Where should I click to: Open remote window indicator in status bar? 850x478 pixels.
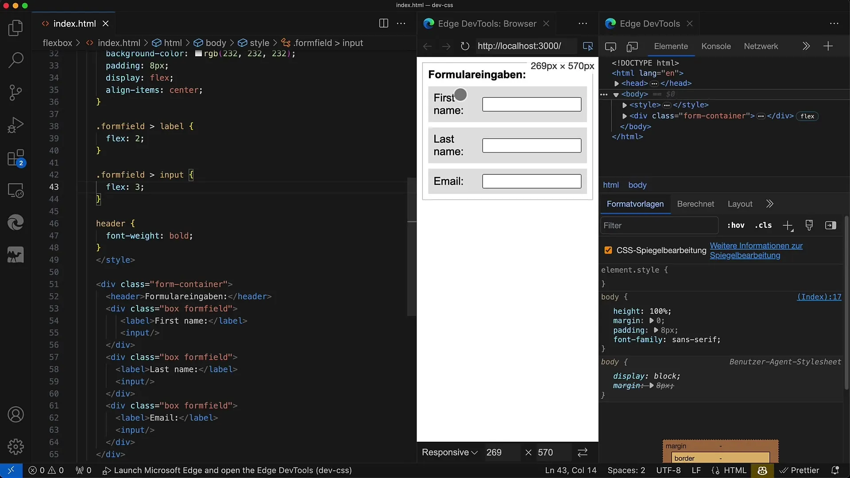(11, 470)
